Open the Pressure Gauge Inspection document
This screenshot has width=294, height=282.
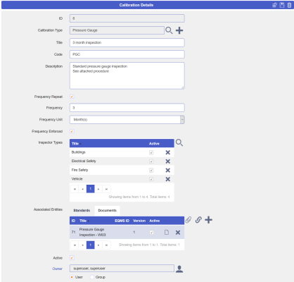point(167,233)
